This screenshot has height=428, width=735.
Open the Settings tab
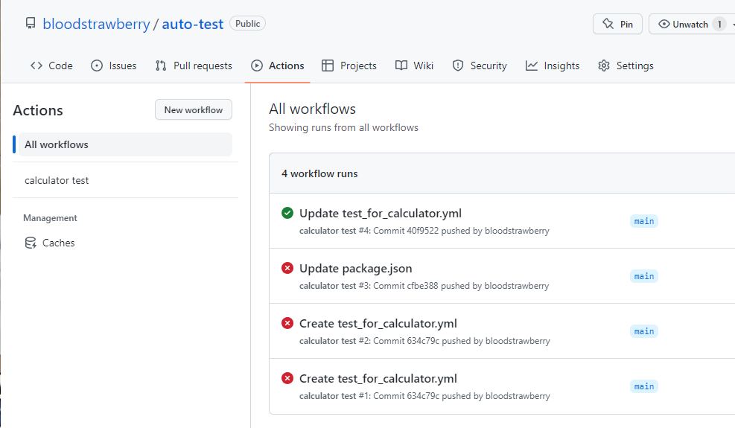point(626,66)
